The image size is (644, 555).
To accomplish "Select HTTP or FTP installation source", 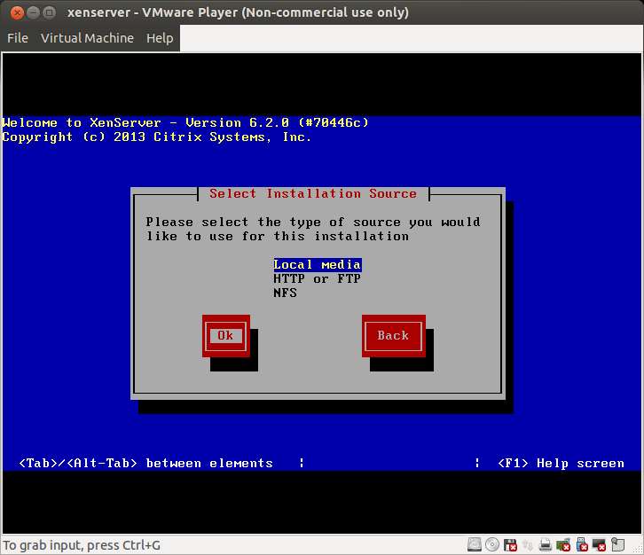I will click(x=318, y=278).
